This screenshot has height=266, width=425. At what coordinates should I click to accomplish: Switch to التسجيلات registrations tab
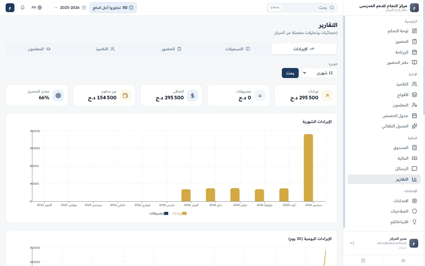click(x=238, y=49)
